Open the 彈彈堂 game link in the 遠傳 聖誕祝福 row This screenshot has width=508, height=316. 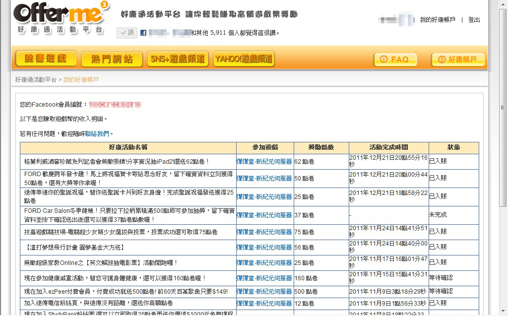click(x=264, y=197)
